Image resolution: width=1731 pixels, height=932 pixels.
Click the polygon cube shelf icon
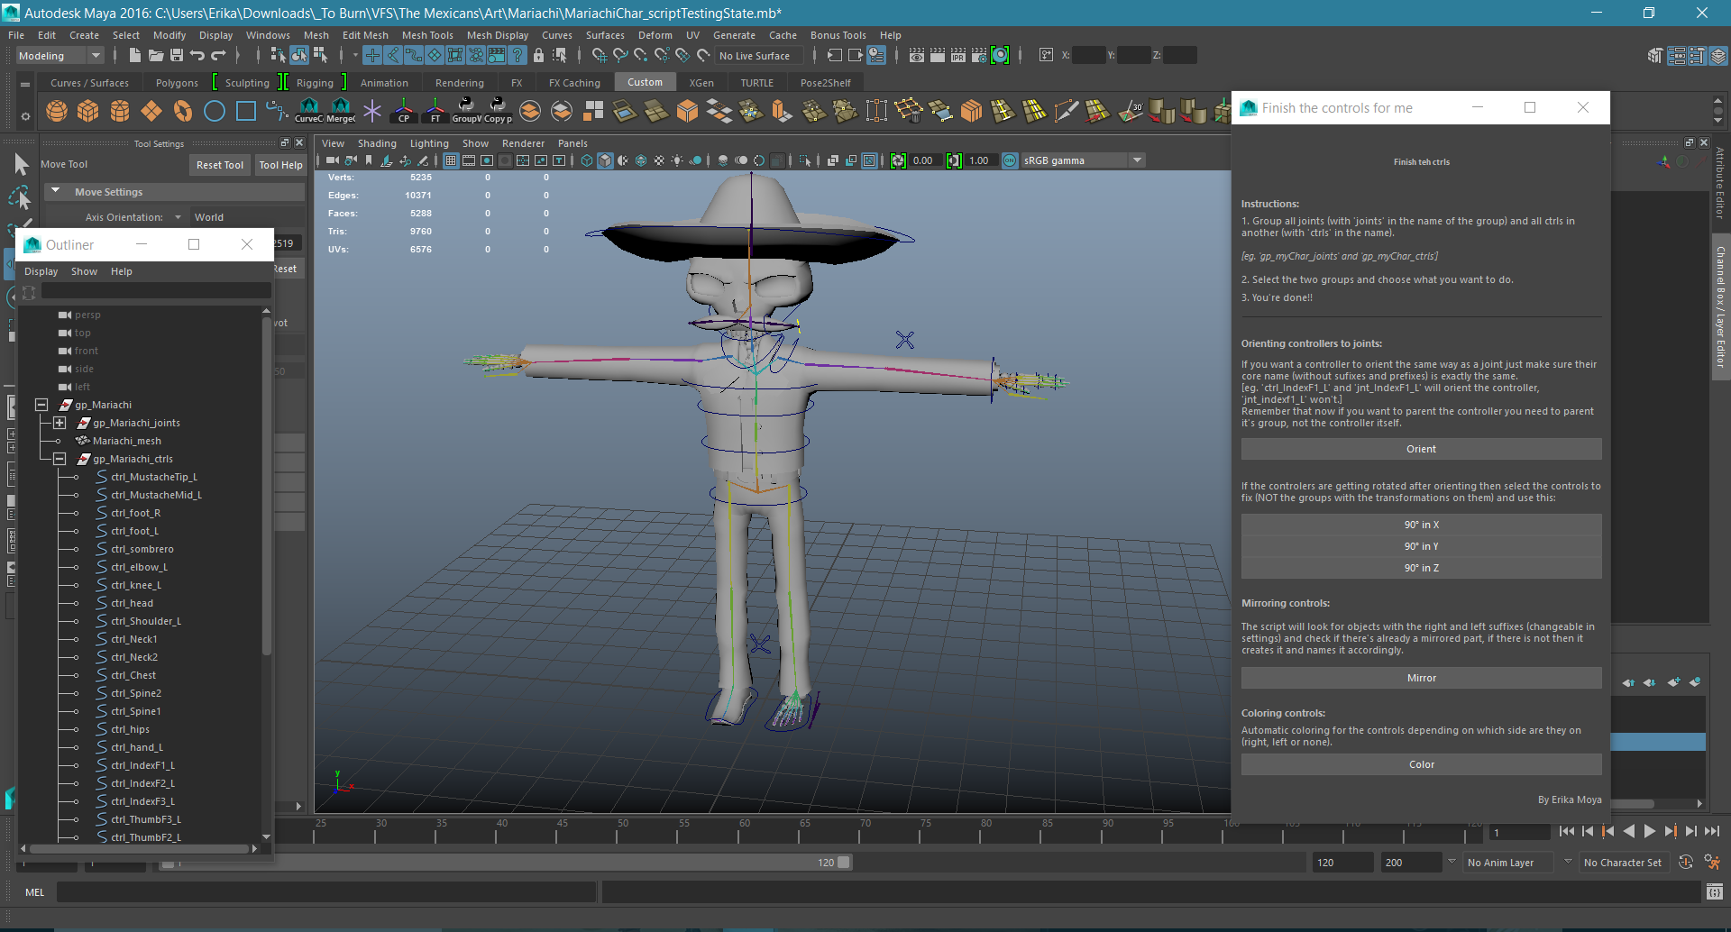88,111
